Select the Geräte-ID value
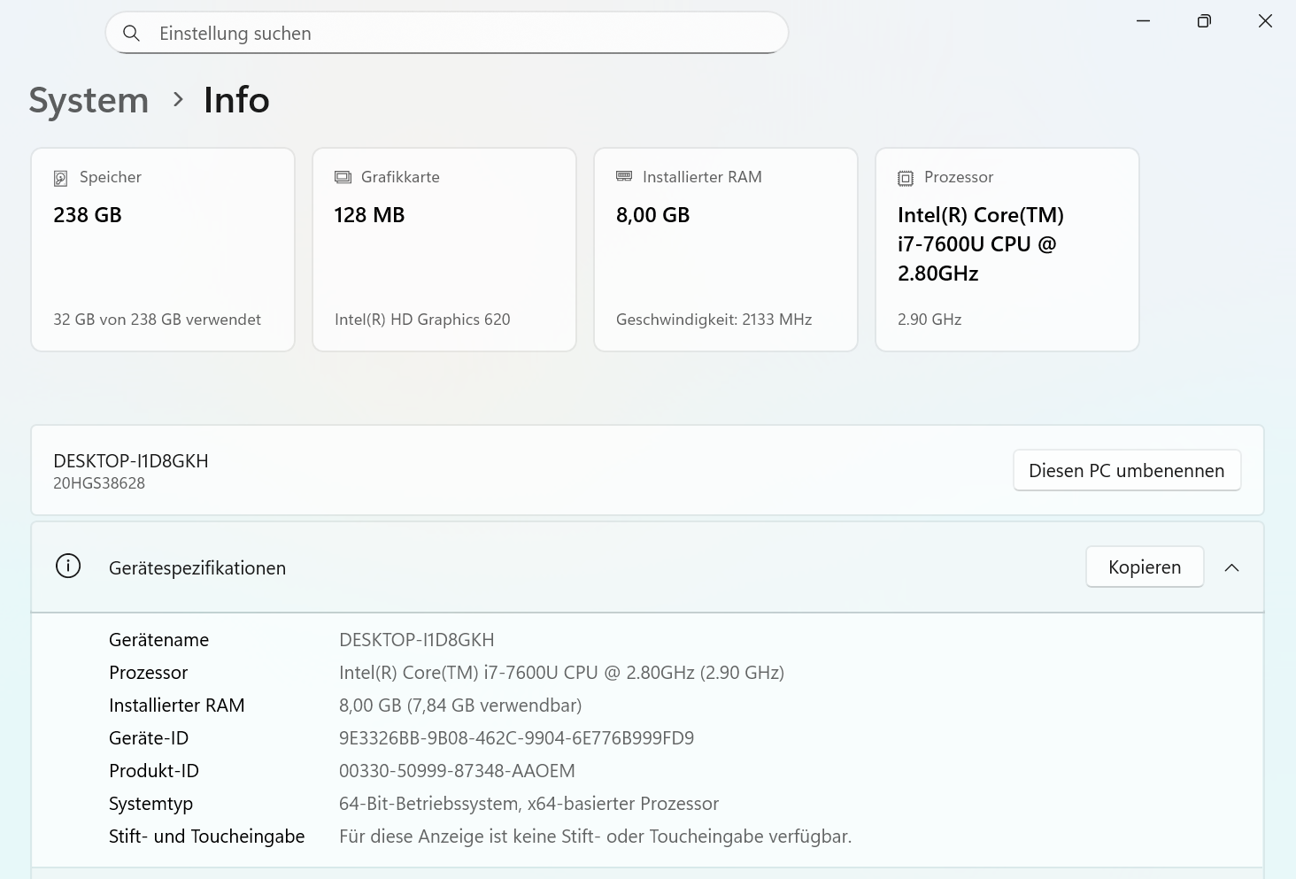 516,738
